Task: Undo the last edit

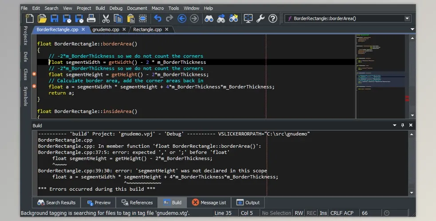Action: (157, 19)
